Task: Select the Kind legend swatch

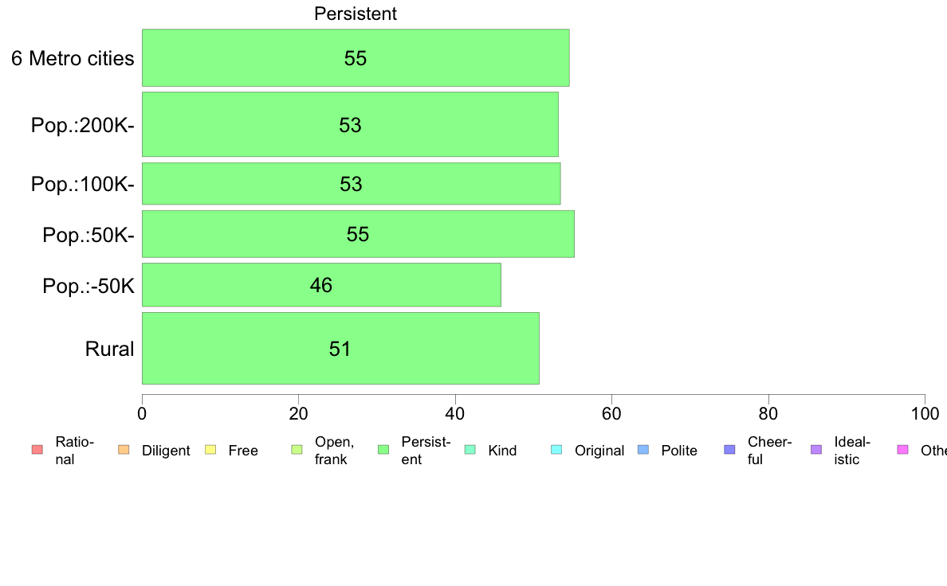Action: click(470, 450)
